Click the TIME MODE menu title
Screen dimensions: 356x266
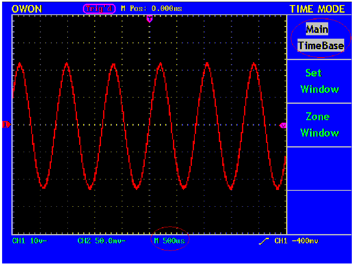tap(317, 9)
